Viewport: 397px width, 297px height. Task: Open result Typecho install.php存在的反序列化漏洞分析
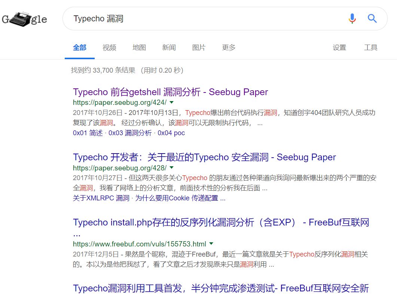point(221,222)
